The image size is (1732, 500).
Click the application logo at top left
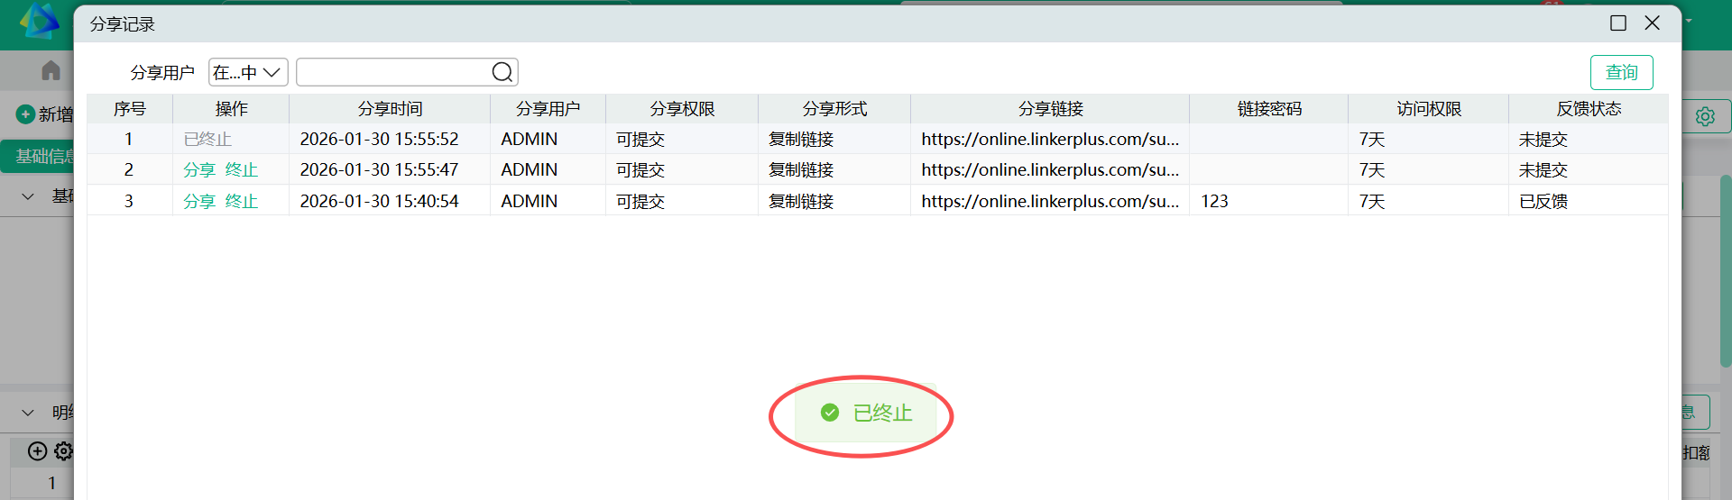coord(39,21)
